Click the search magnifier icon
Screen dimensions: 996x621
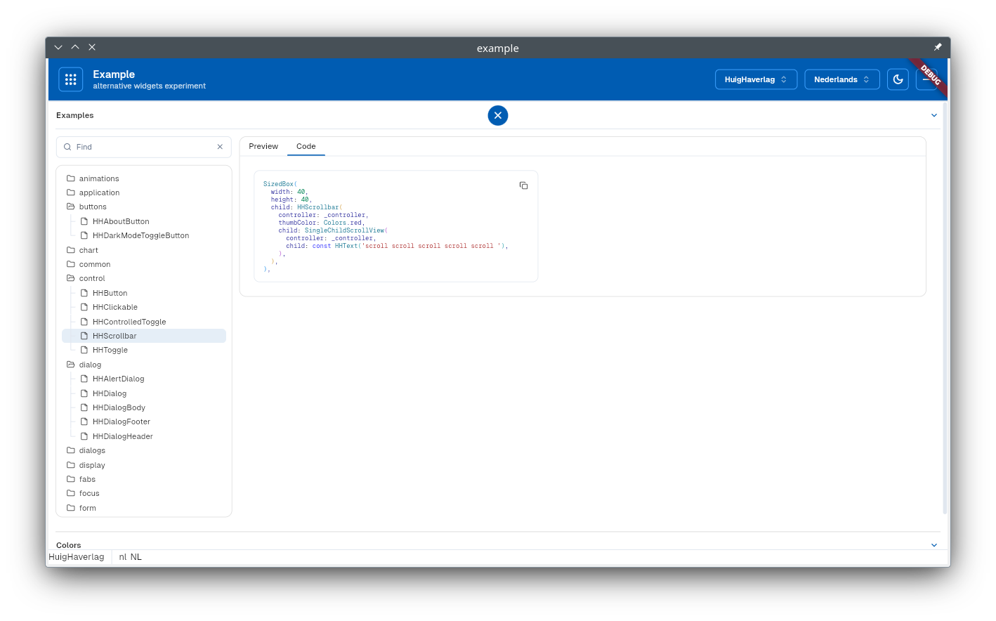67,147
